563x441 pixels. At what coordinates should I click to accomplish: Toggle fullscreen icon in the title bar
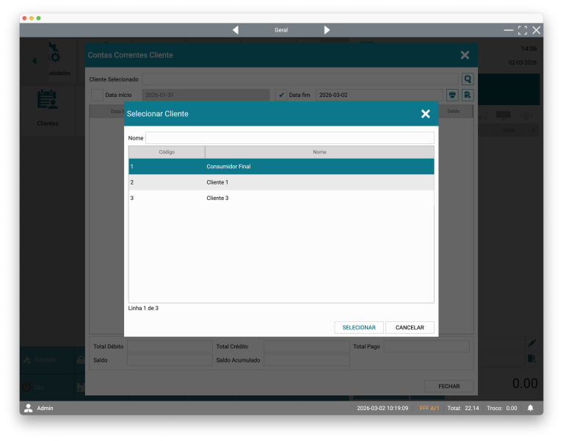click(x=523, y=30)
